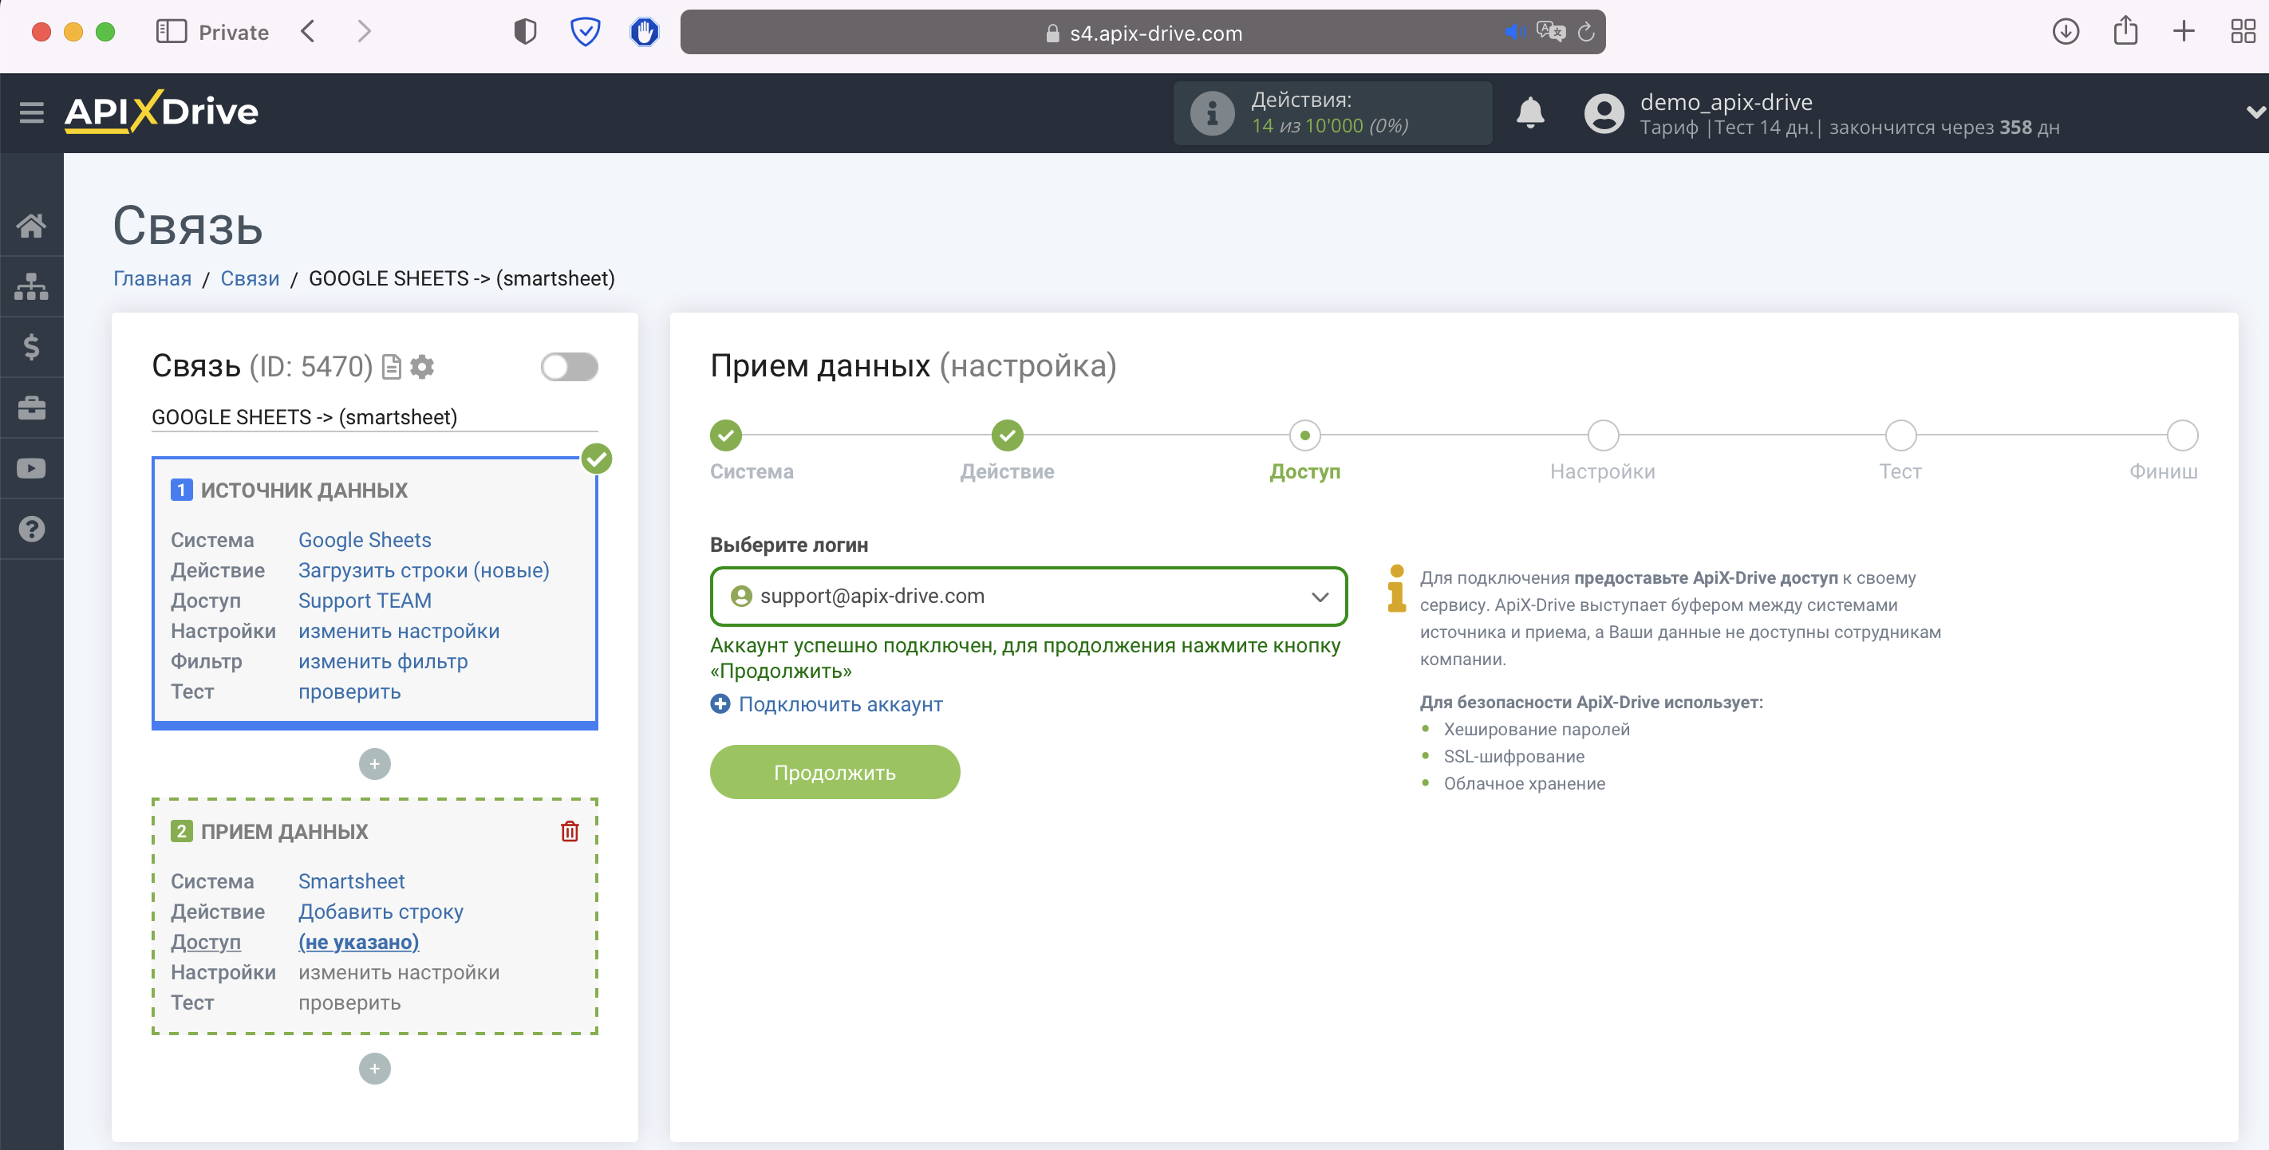Select the Доступ step

1304,435
